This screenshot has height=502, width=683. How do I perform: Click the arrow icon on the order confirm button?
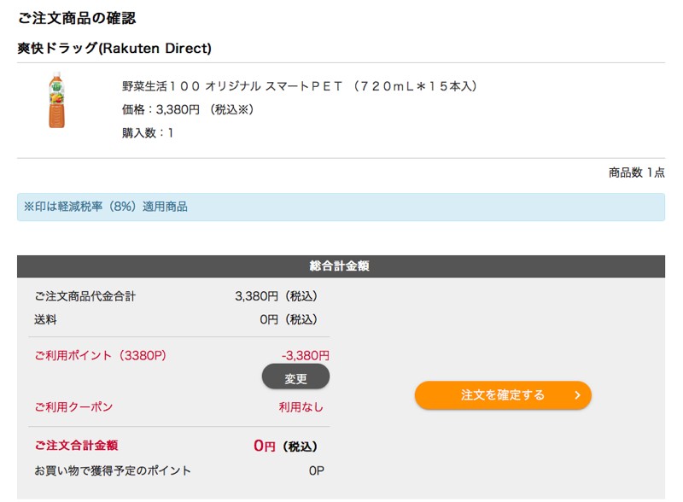(x=578, y=394)
